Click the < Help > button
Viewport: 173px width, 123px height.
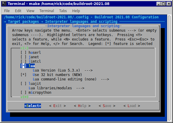tap(82, 106)
